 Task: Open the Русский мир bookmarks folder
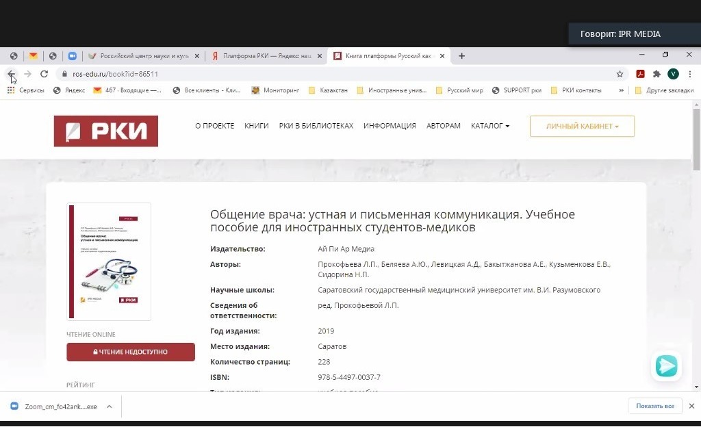(x=459, y=90)
